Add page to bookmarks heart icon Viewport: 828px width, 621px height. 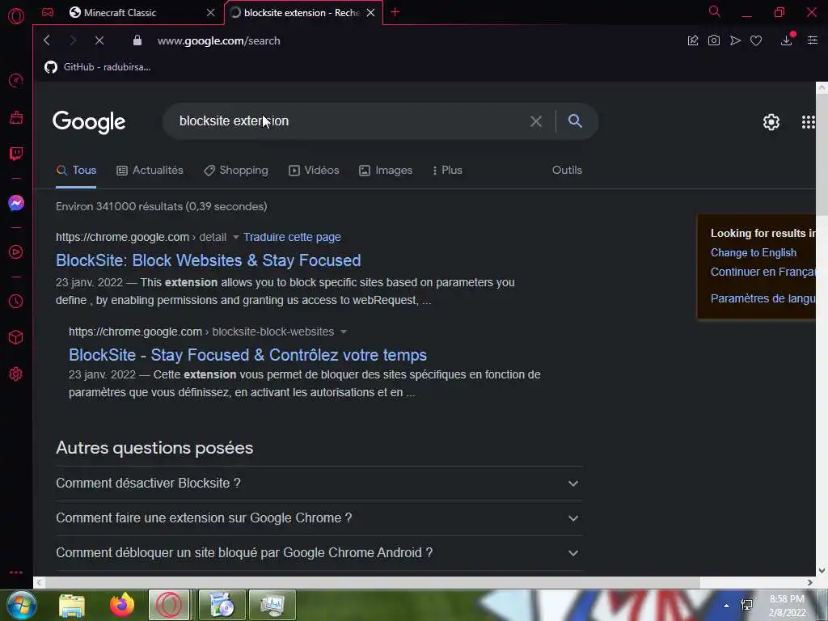point(756,40)
